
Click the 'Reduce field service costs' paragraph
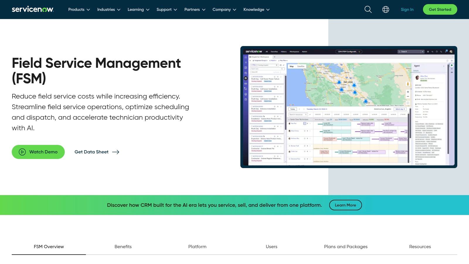(x=101, y=112)
